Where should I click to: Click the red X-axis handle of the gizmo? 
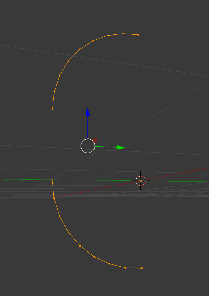[95, 140]
